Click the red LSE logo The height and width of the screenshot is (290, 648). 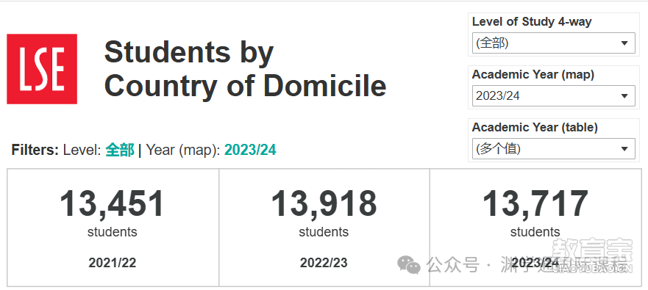point(42,69)
